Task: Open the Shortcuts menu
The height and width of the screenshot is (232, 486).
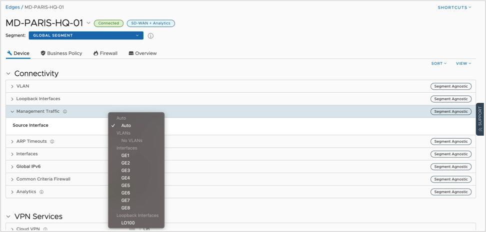Action: (454, 7)
